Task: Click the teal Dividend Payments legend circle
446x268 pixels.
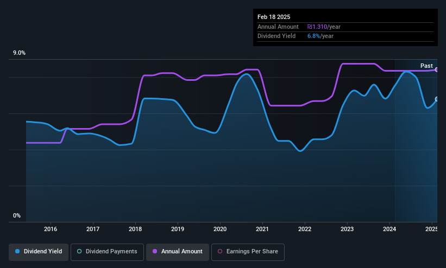Action: pos(79,251)
